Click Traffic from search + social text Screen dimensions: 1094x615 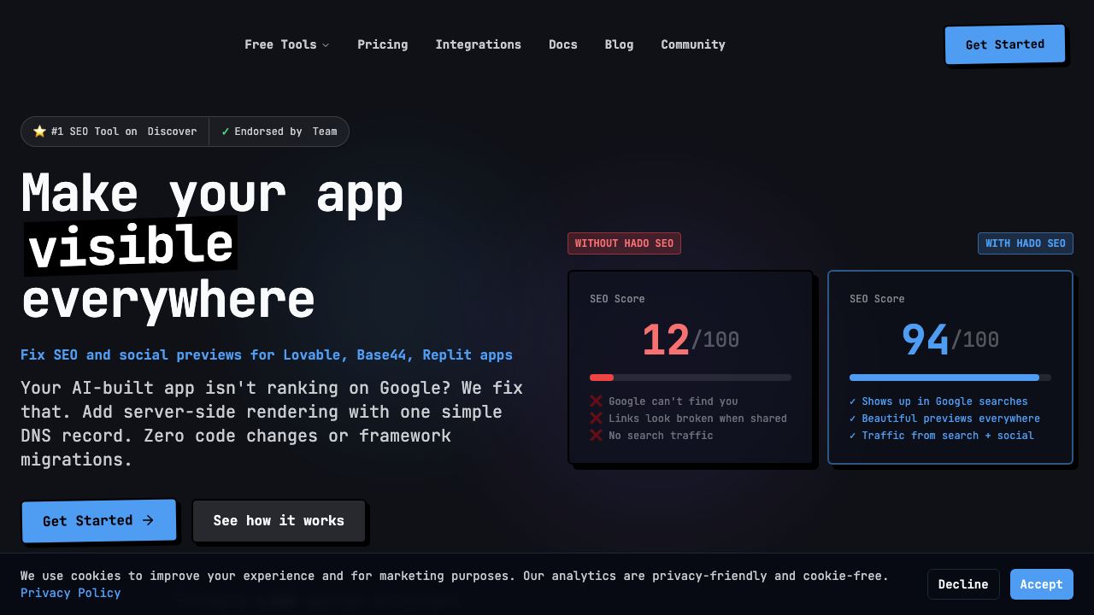(x=948, y=436)
